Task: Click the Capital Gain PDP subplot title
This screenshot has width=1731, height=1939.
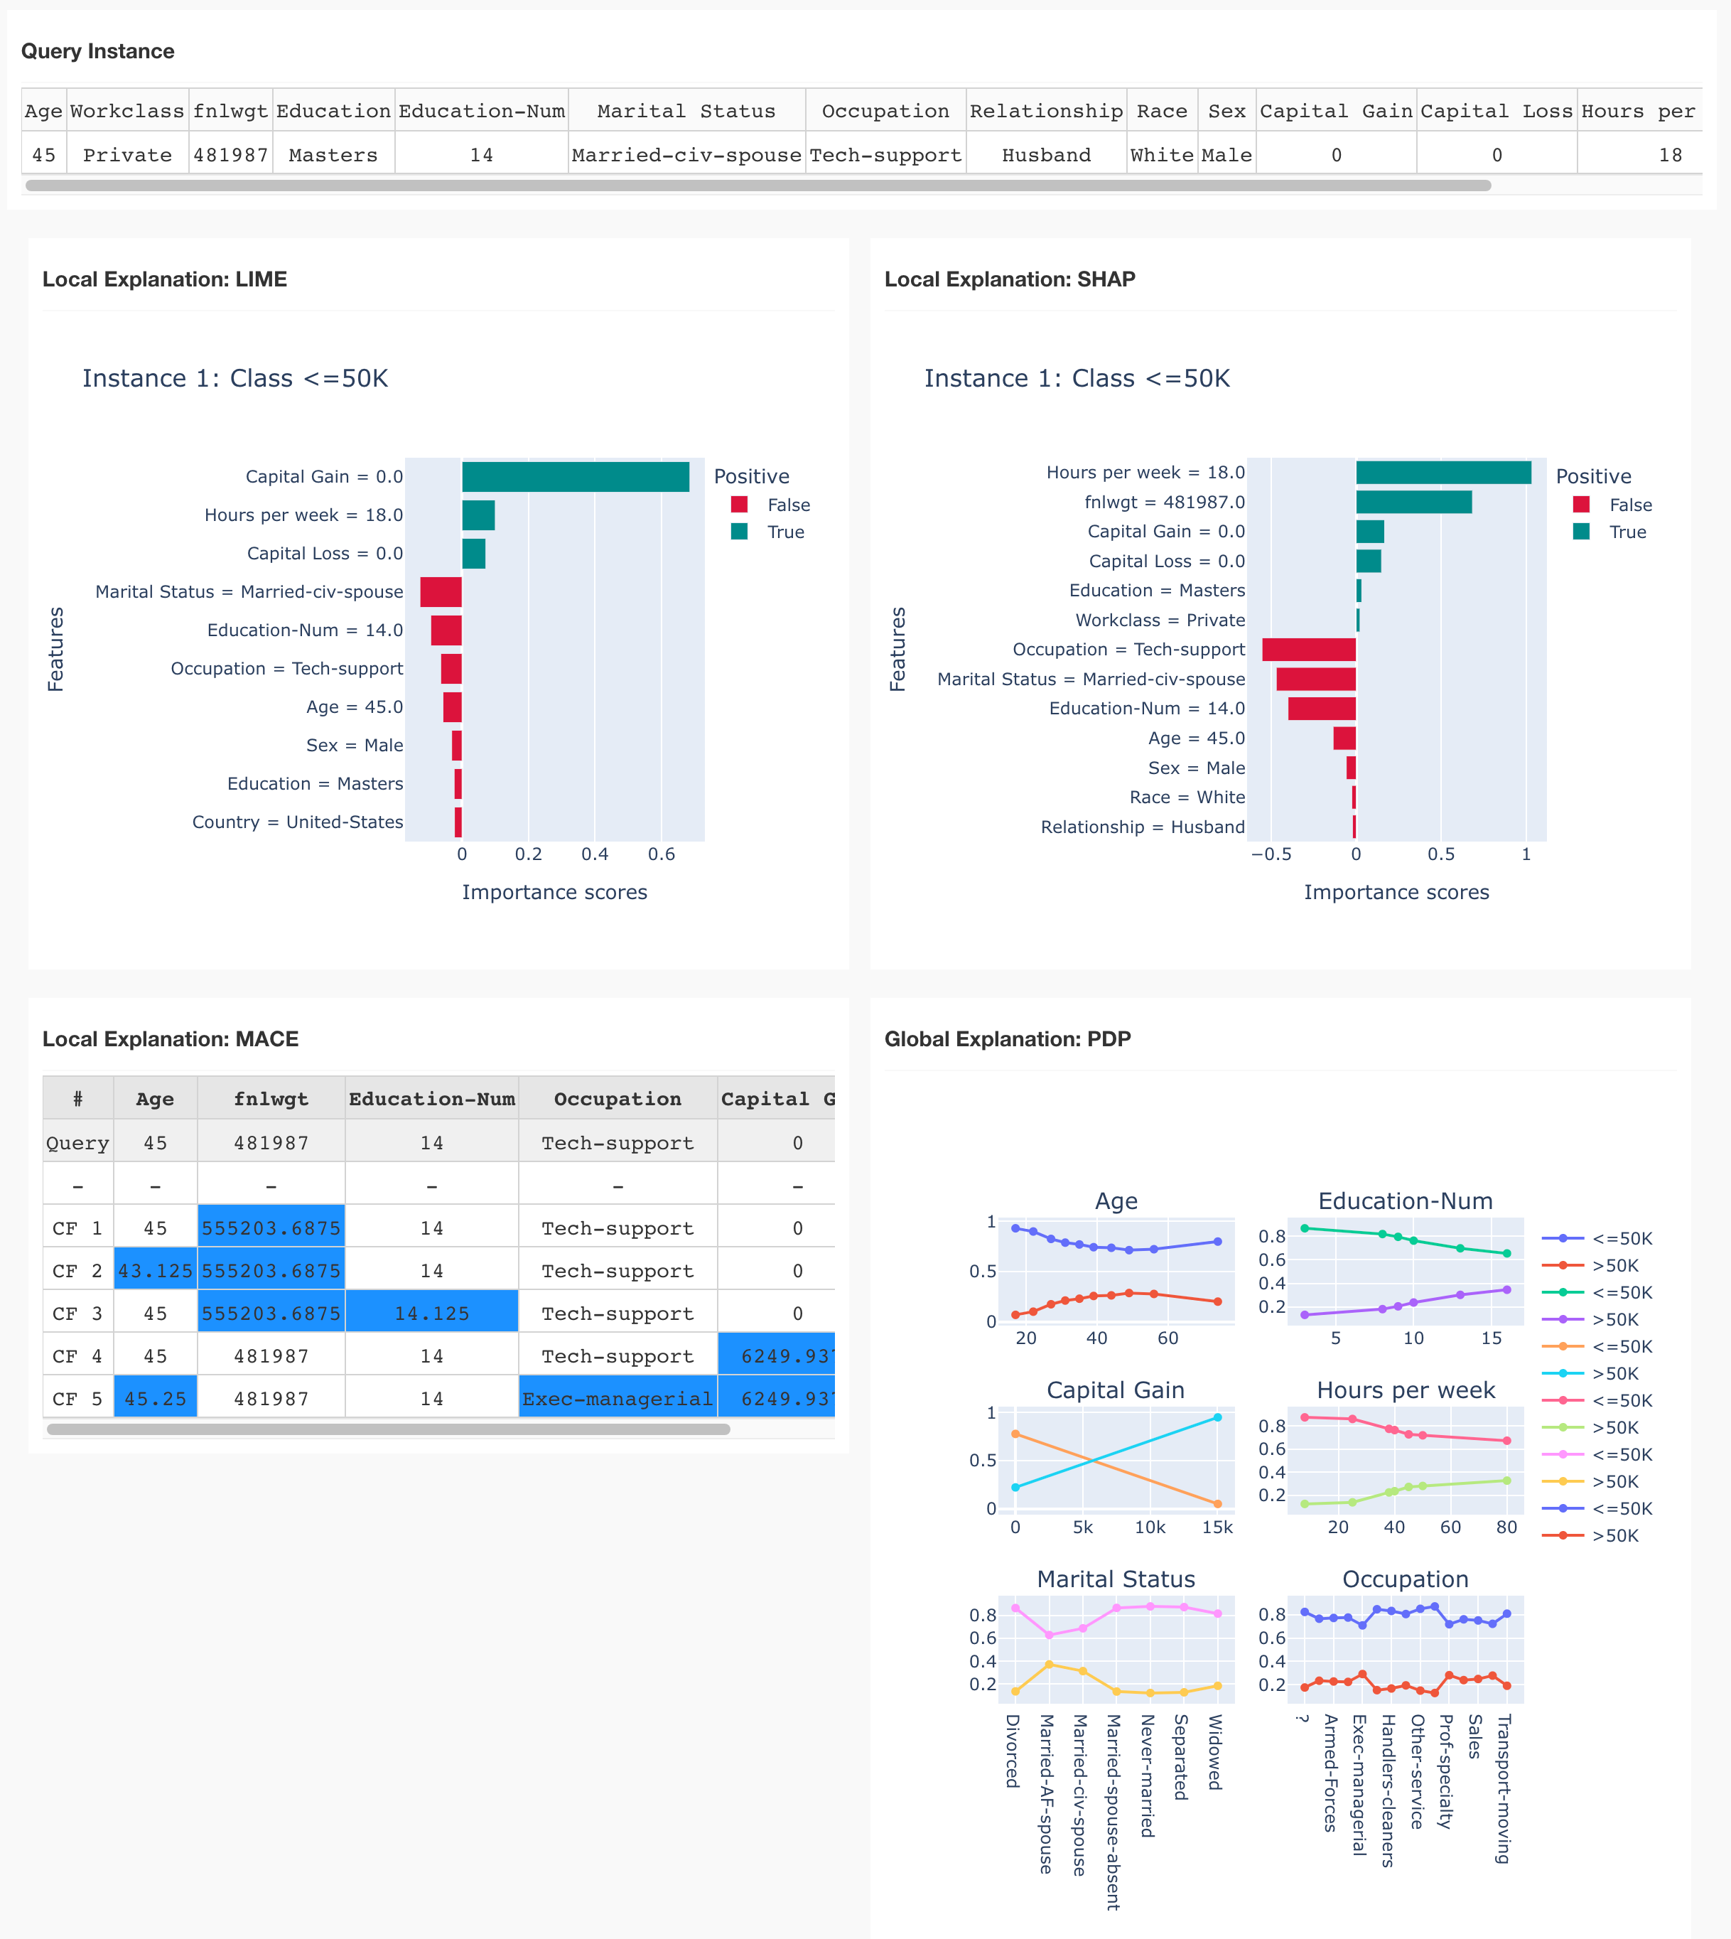Action: click(1116, 1390)
